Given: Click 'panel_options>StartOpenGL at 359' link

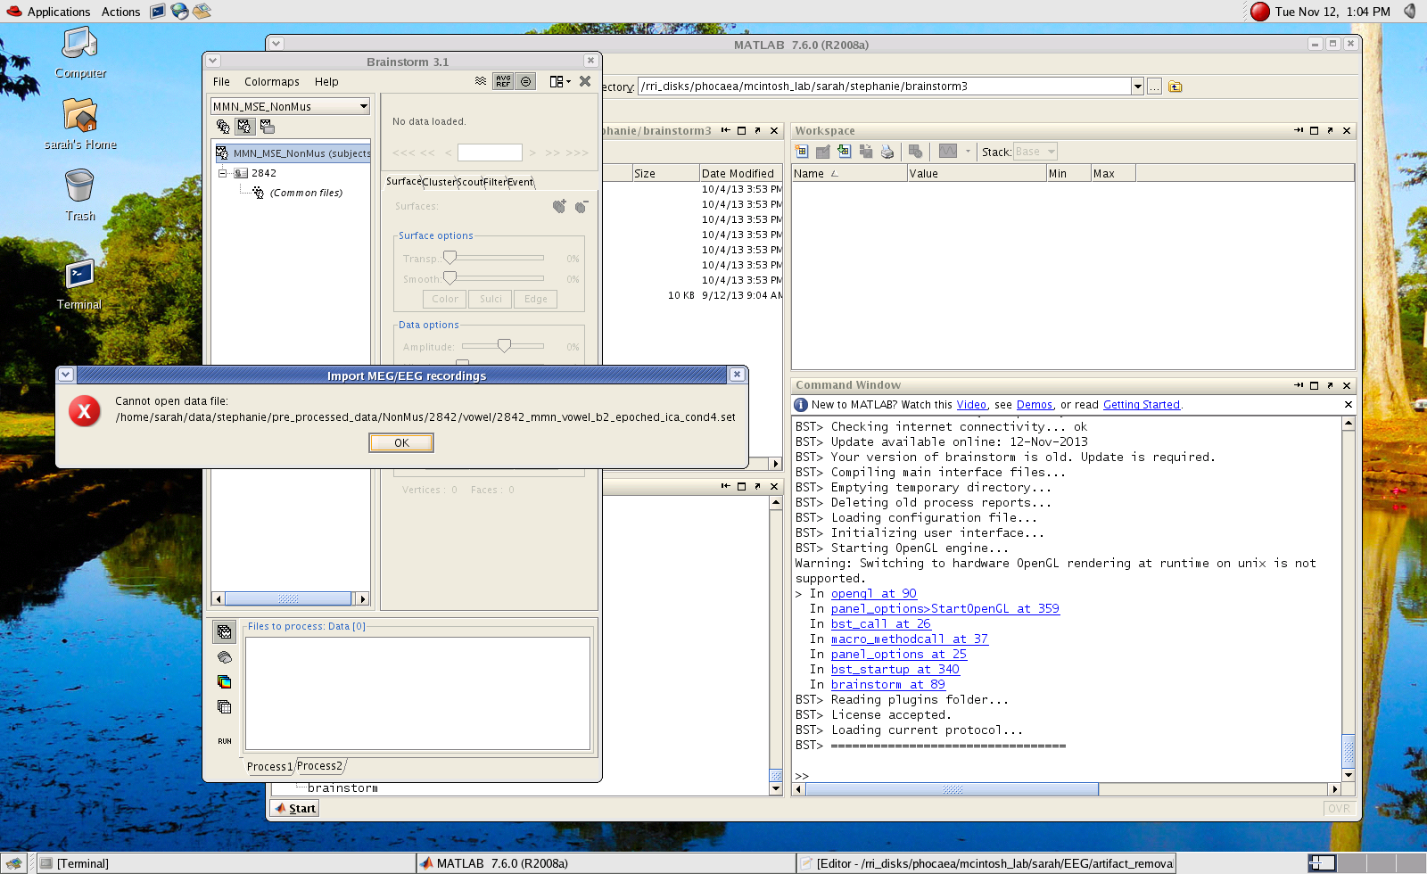Looking at the screenshot, I should pyautogui.click(x=945, y=609).
